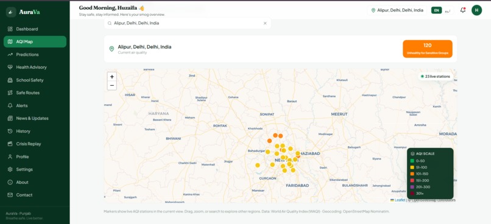Click the school building icon beside School Safety
This screenshot has width=491, height=224.
coord(10,80)
